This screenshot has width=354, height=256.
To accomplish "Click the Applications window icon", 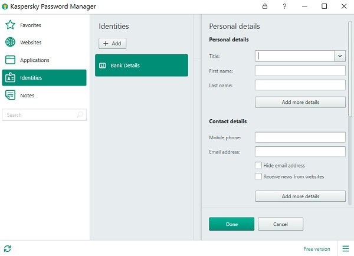I will click(x=10, y=60).
